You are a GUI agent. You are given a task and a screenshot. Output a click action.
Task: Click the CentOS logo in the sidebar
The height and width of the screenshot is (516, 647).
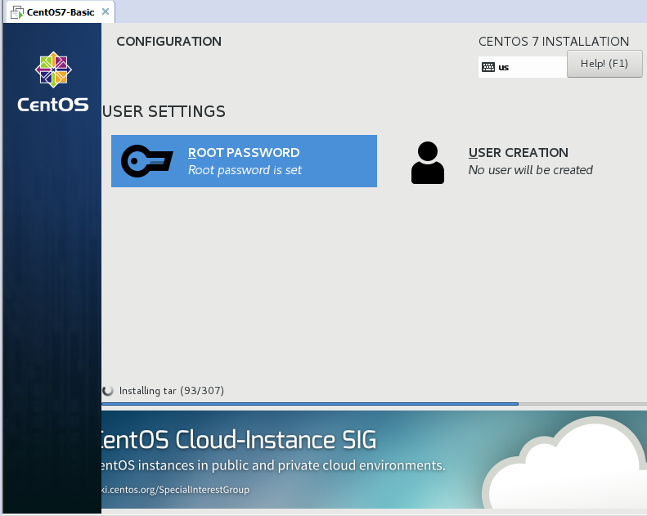(53, 82)
